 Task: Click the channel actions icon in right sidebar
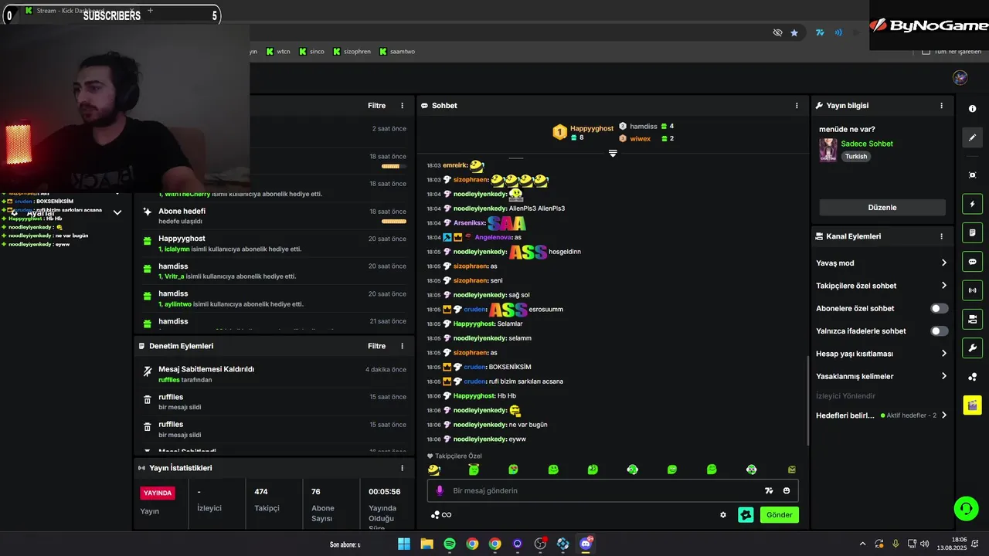pyautogui.click(x=972, y=319)
